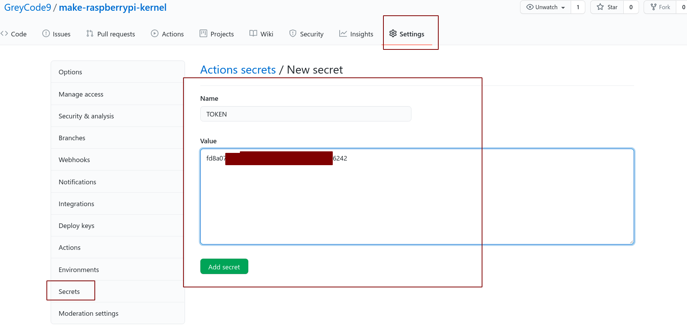Click the Name field label

coord(209,98)
